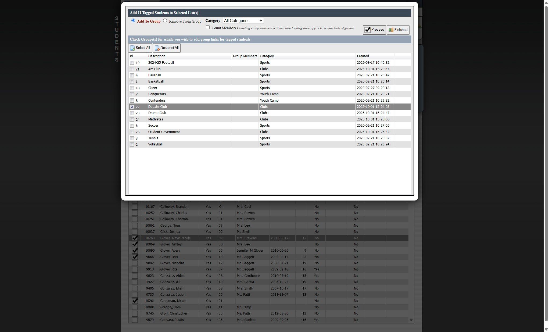Click the Group Members column header

click(245, 56)
